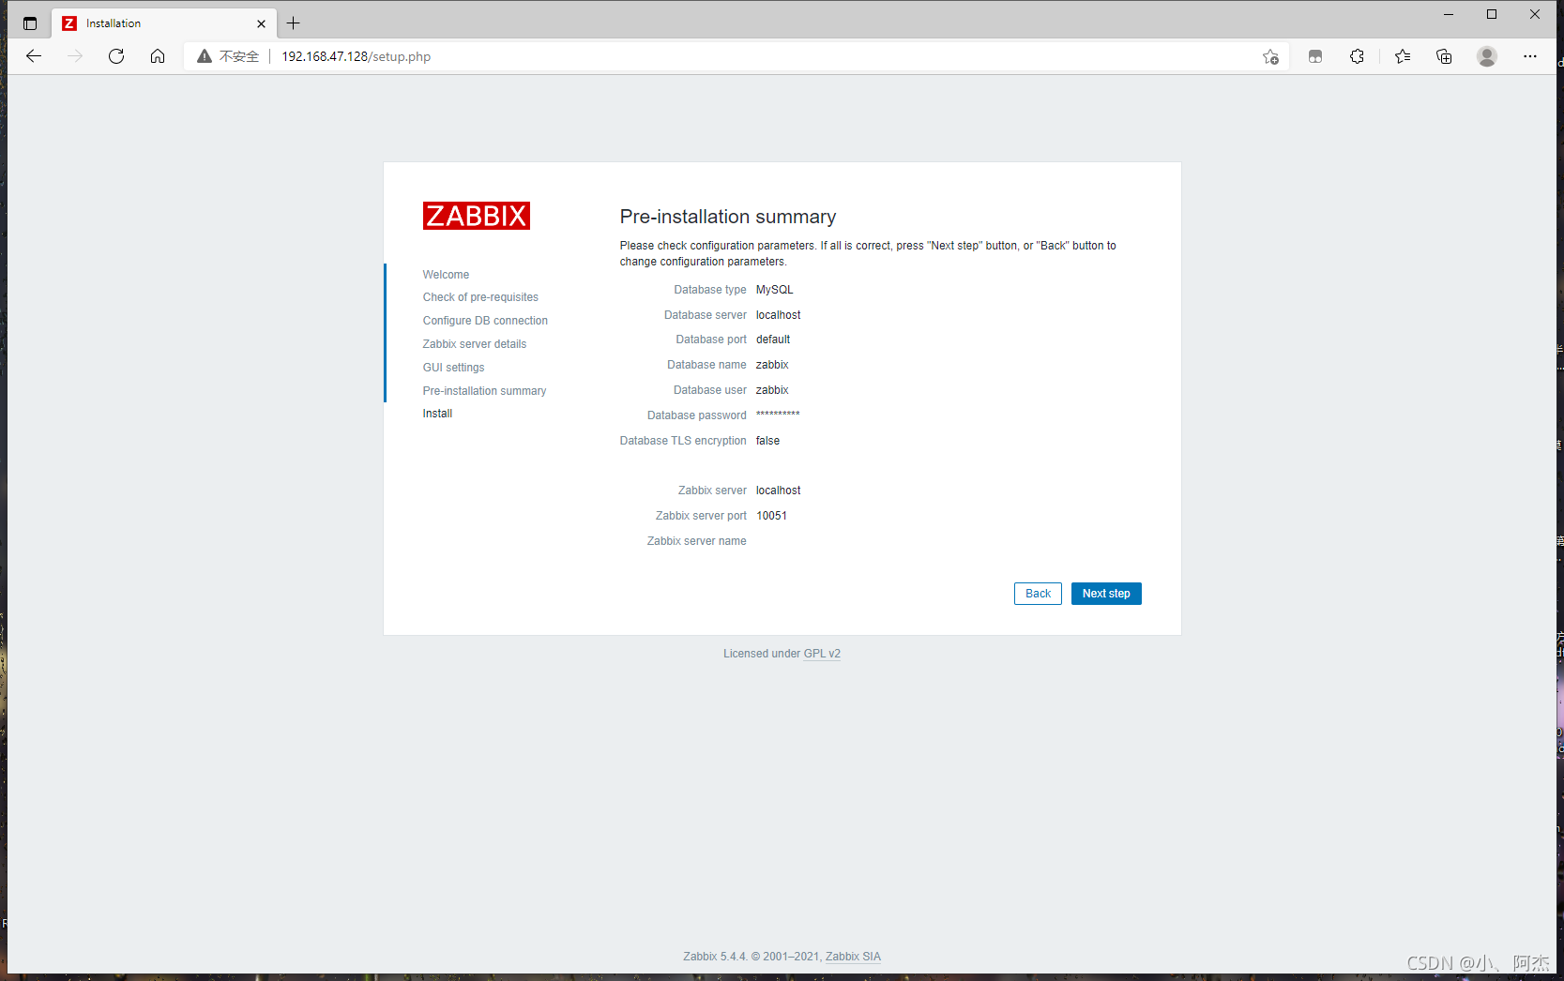Click the Welcome step
Image resolution: width=1564 pixels, height=981 pixels.
(446, 275)
